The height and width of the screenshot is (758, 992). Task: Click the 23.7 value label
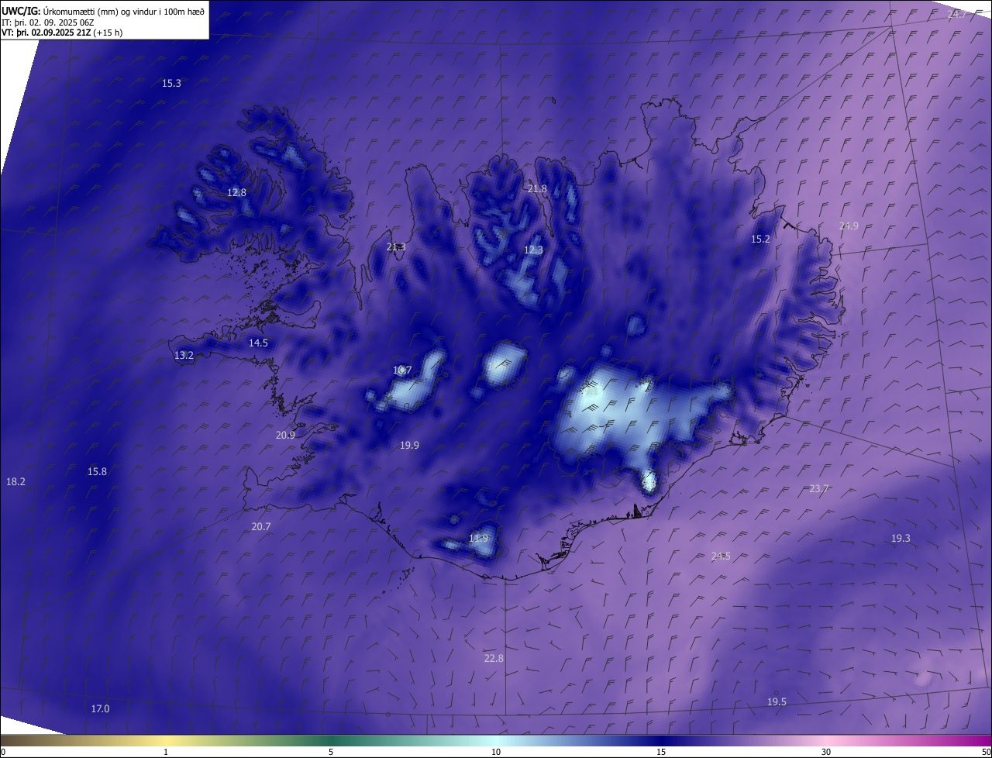(818, 488)
